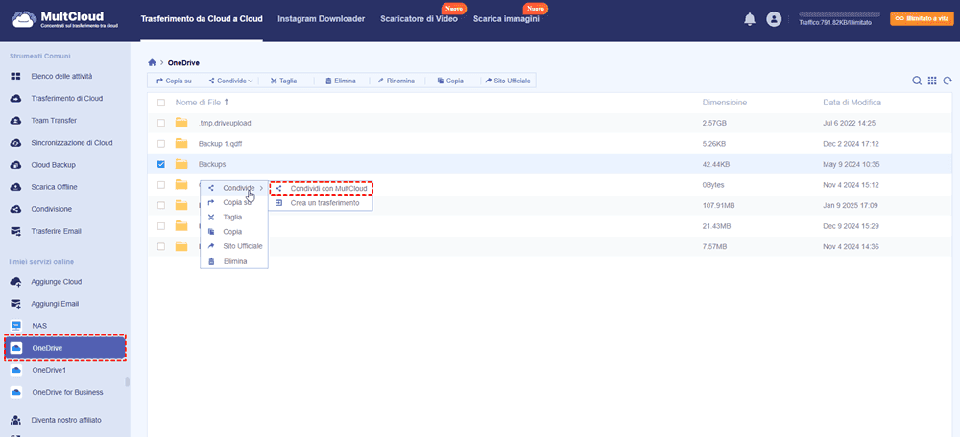Click Aggiunge Cloud in sidebar
Viewport: 960px width, 437px height.
pos(57,282)
